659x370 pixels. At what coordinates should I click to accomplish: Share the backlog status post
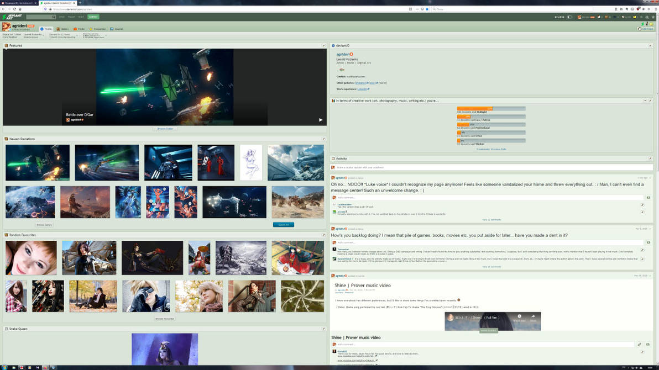click(648, 242)
